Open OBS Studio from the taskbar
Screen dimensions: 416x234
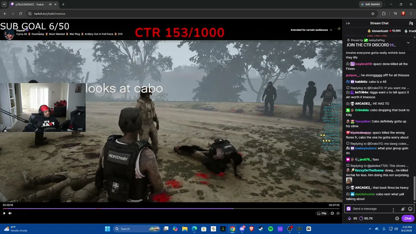[x=289, y=229]
